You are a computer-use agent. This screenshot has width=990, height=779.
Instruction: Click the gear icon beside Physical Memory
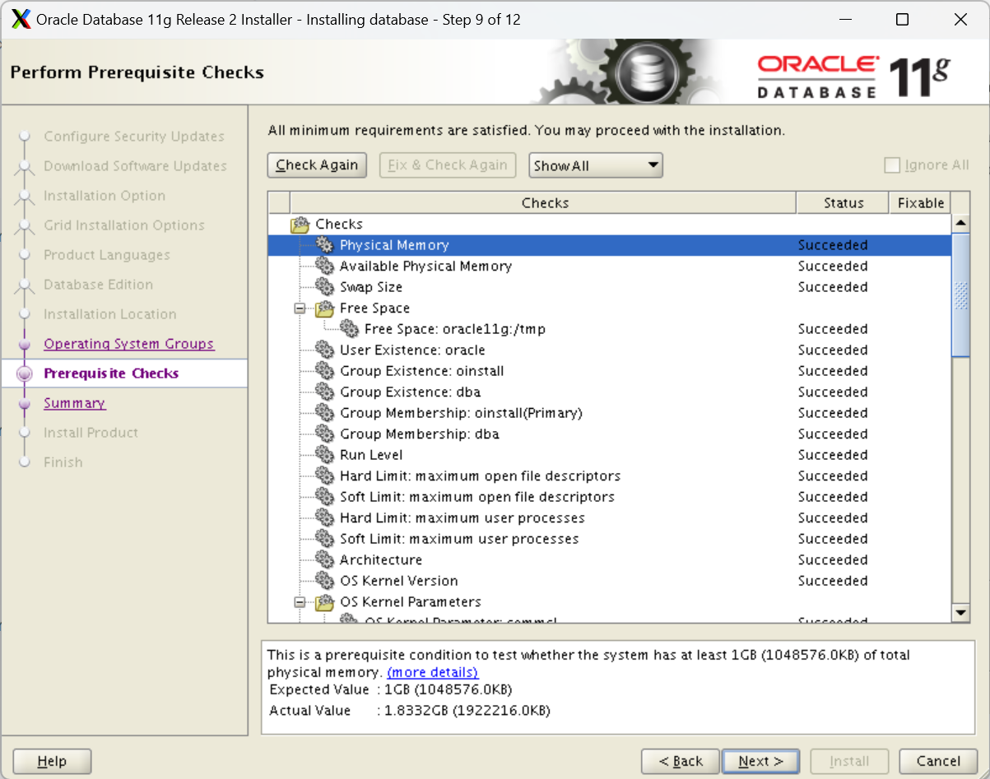tap(324, 245)
